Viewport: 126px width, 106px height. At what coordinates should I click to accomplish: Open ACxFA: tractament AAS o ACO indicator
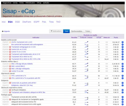(x=22, y=42)
